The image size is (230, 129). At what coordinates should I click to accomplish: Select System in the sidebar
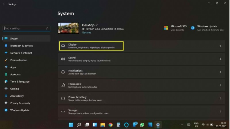point(26,38)
